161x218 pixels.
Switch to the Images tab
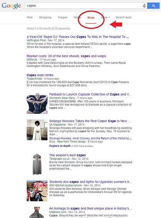click(63, 17)
